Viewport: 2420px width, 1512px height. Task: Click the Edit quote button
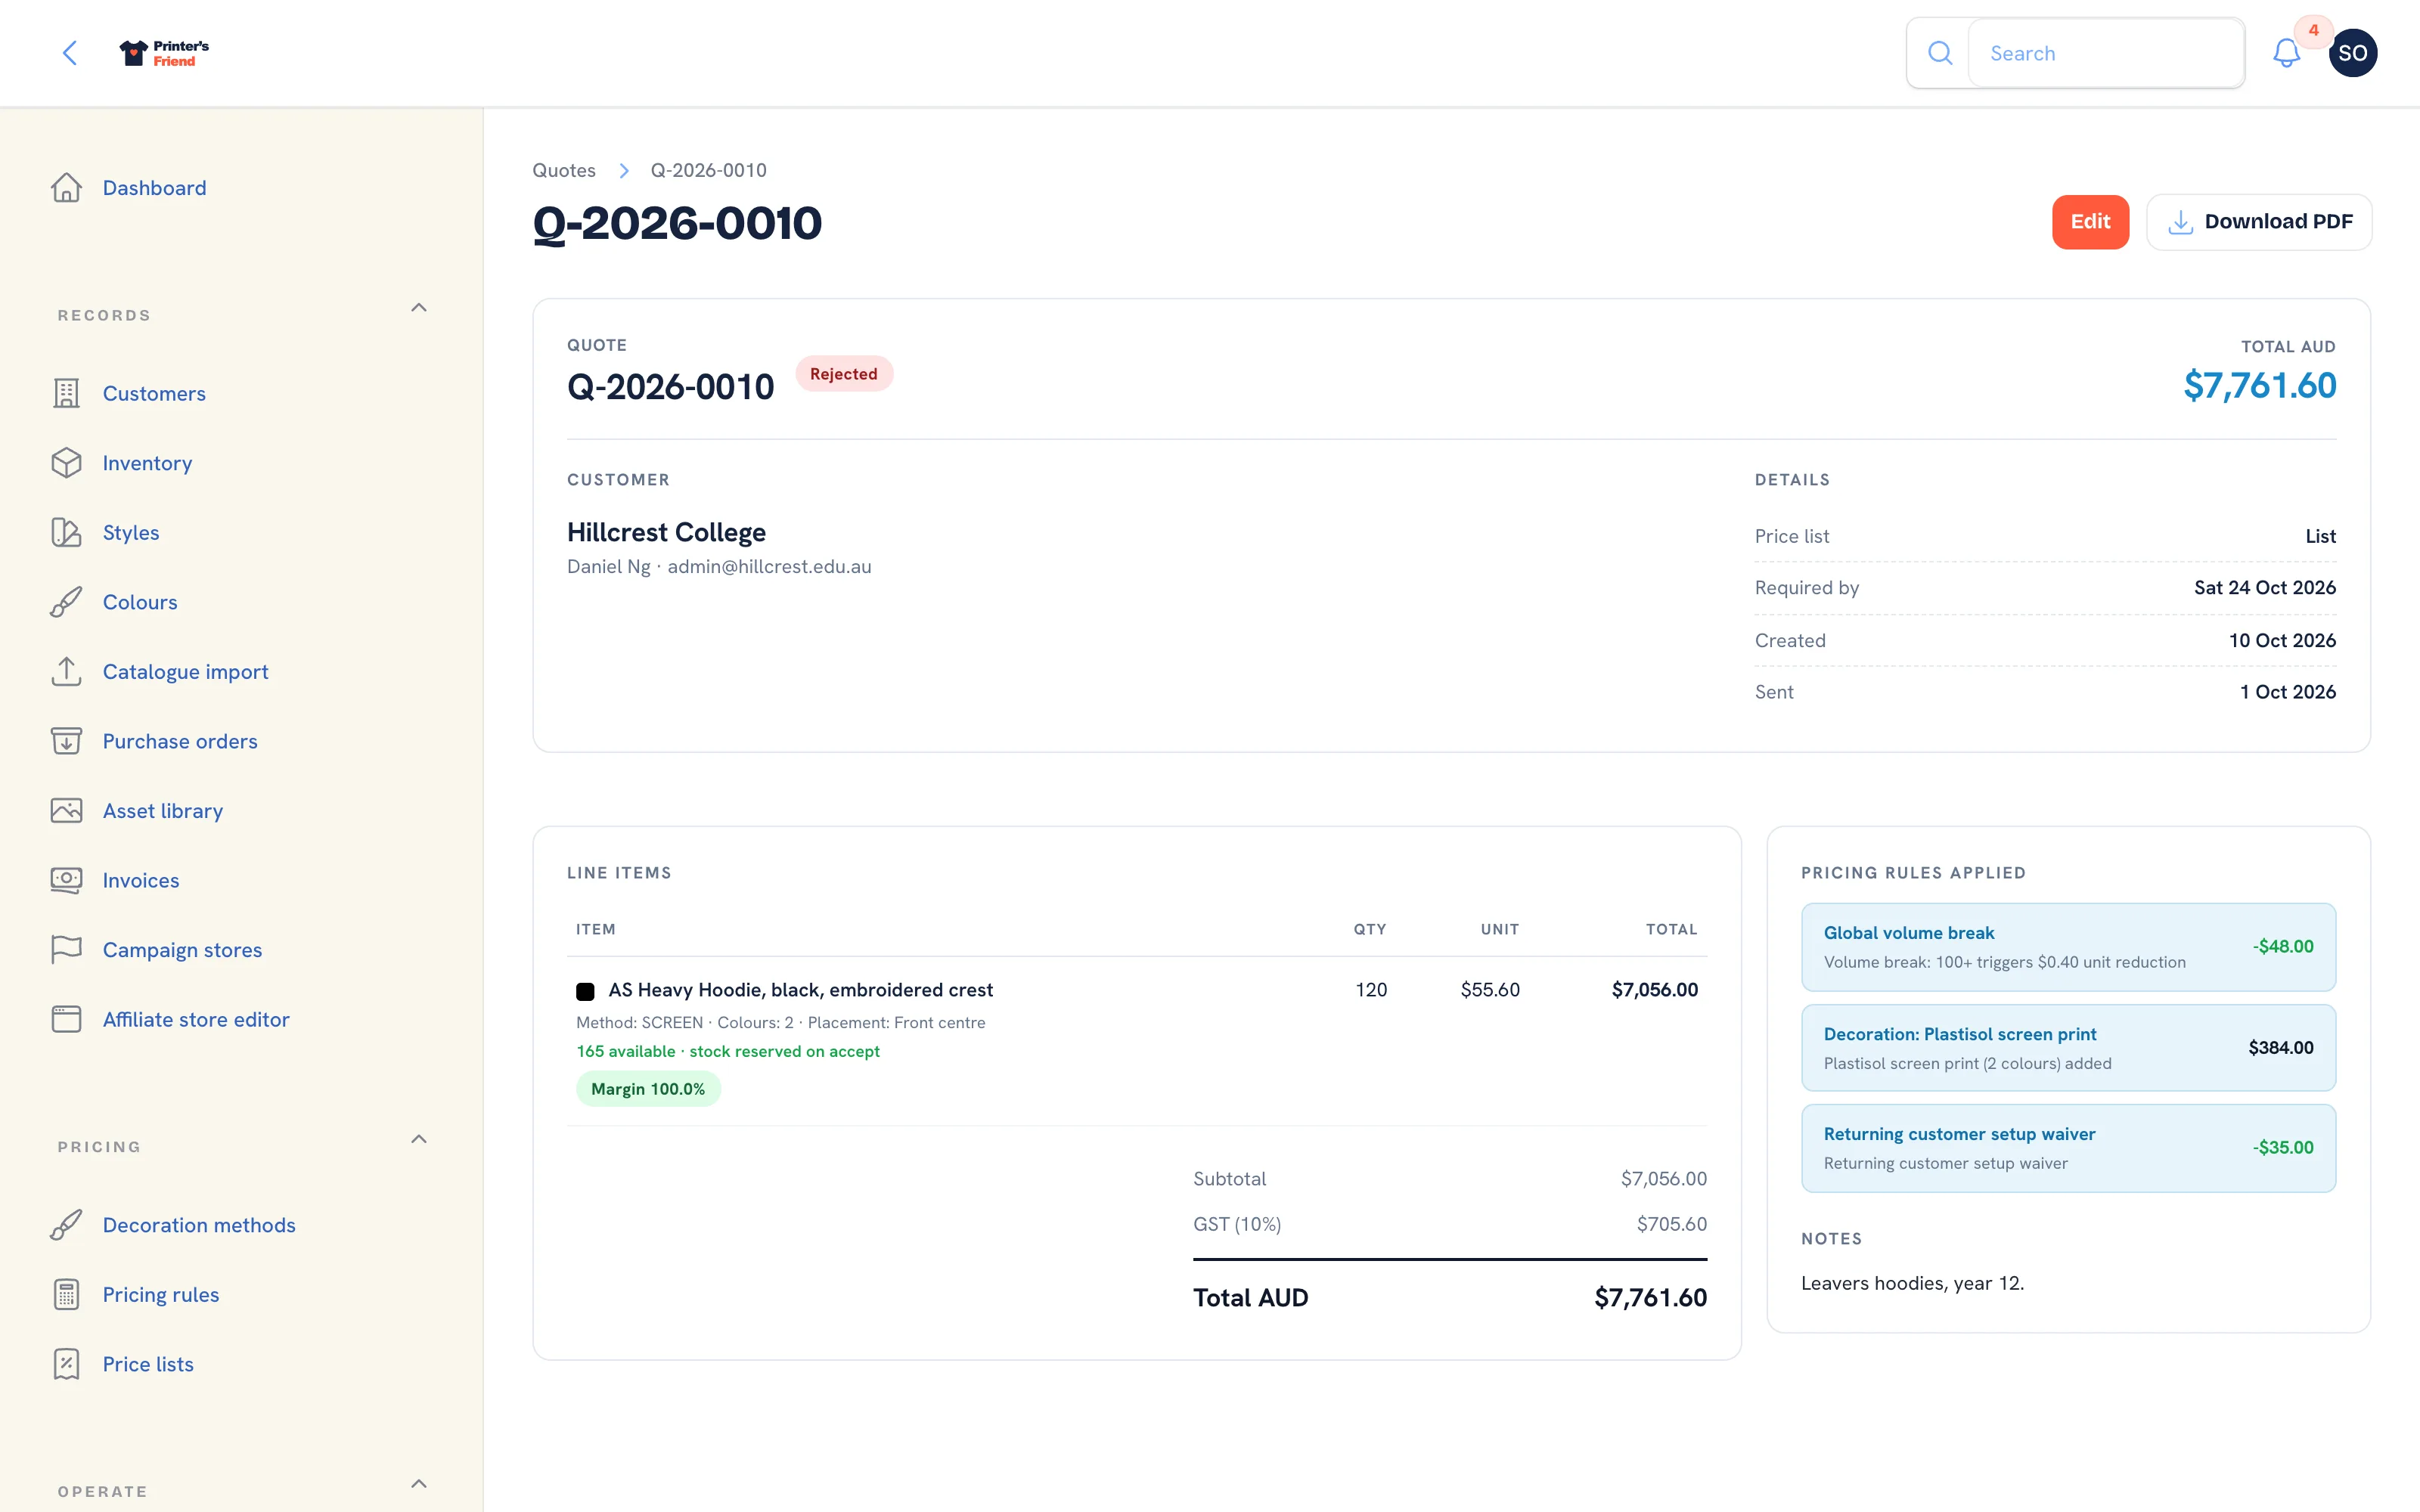point(2090,222)
